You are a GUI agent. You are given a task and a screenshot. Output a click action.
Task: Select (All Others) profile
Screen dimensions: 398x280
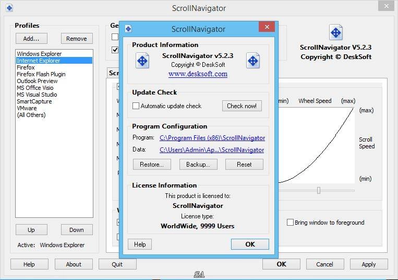54,115
